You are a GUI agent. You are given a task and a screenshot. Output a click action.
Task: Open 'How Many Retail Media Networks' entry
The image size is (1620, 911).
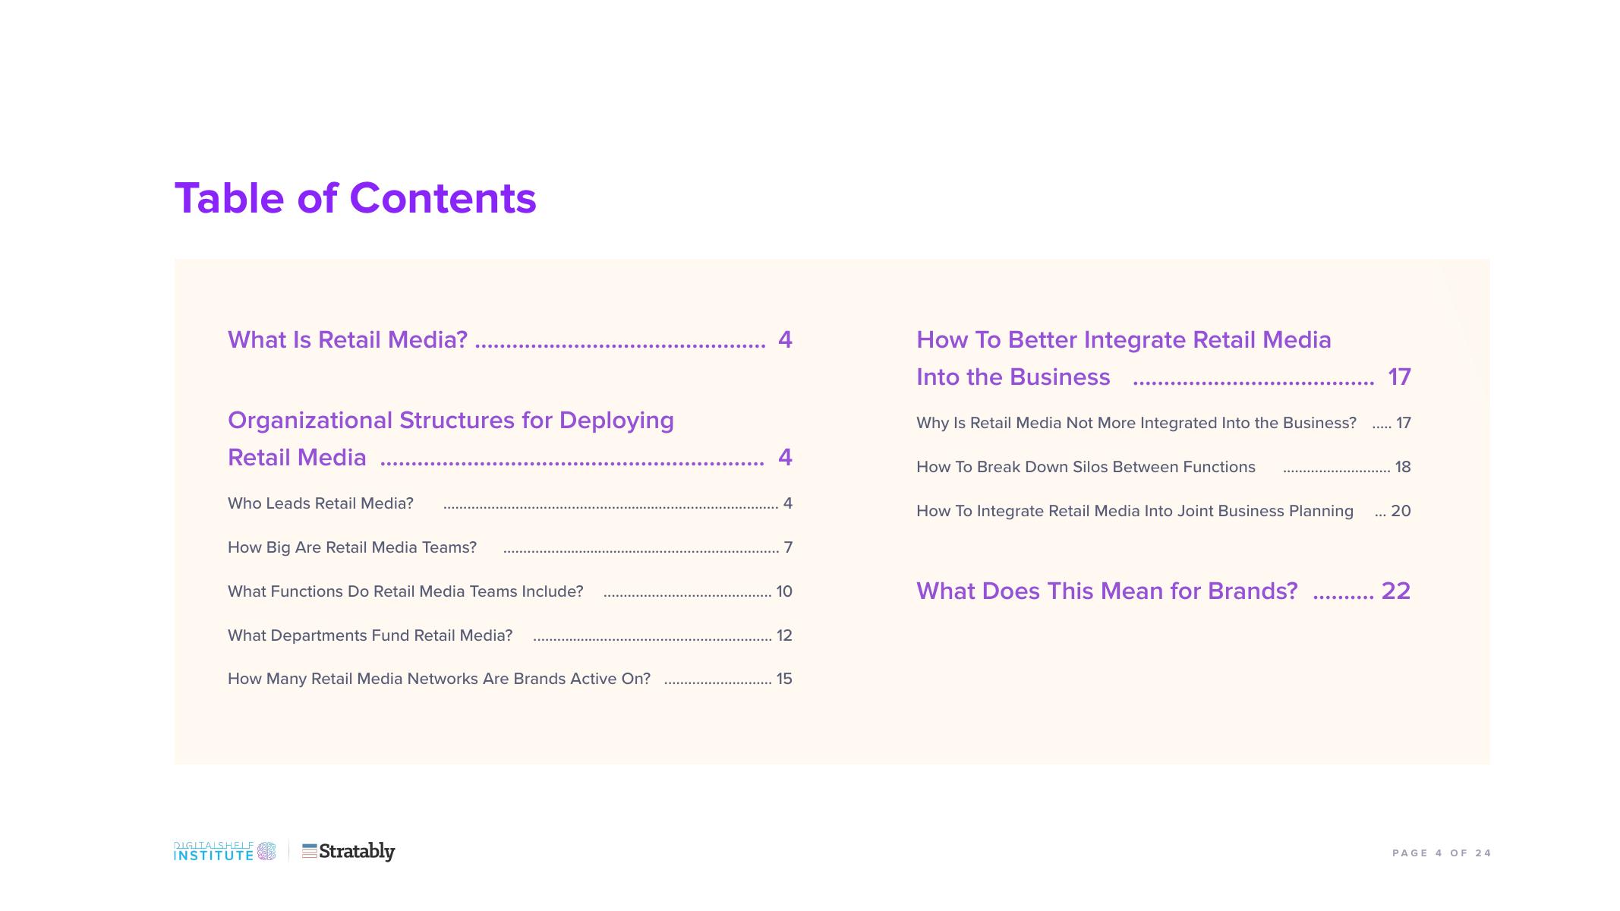[x=439, y=679]
